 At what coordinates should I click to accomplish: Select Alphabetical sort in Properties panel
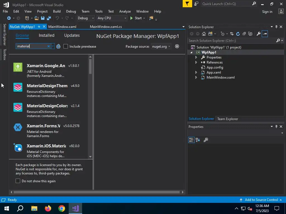(x=198, y=140)
